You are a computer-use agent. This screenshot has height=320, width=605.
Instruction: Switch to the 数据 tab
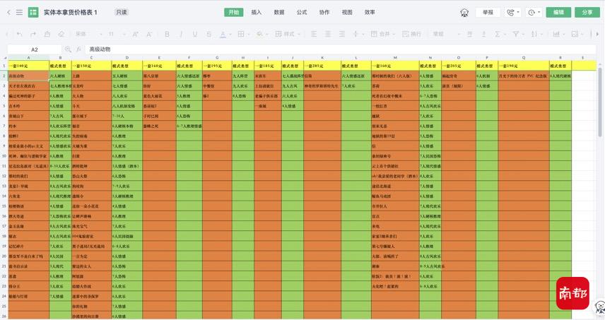click(279, 12)
